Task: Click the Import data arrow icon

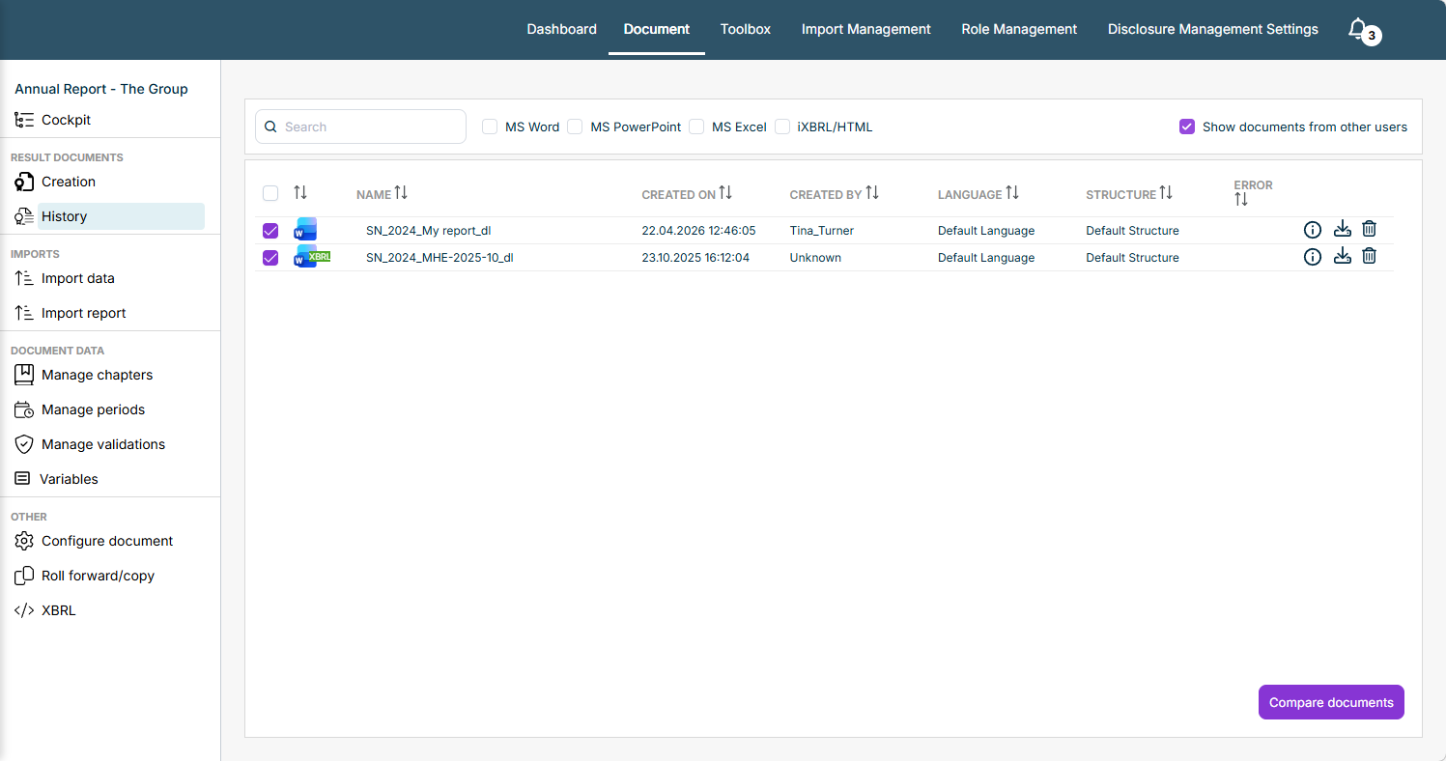Action: pos(24,278)
